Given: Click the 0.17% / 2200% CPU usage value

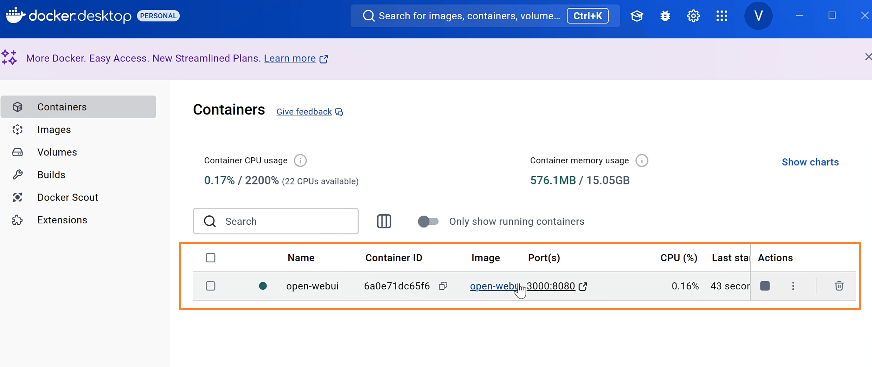Looking at the screenshot, I should [242, 180].
